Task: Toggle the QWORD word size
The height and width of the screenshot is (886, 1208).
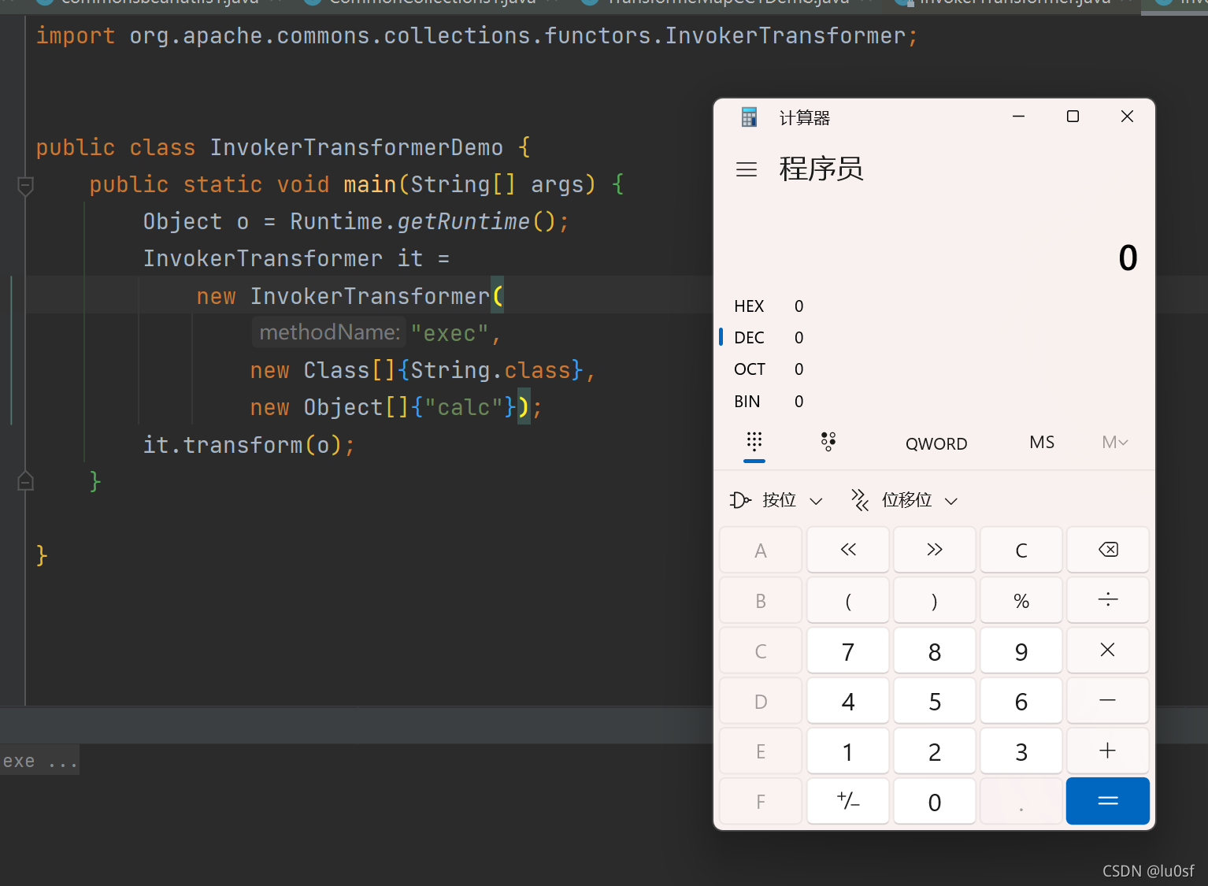Action: [x=936, y=443]
